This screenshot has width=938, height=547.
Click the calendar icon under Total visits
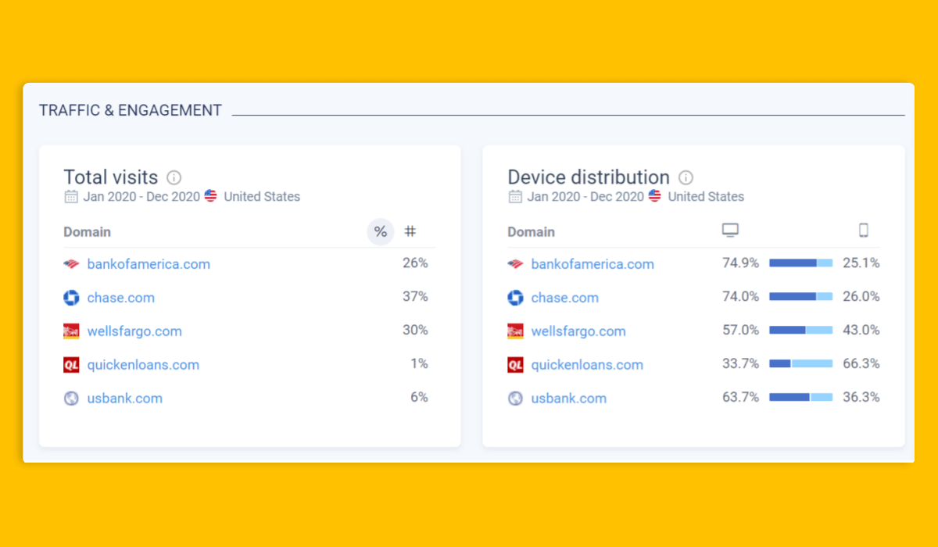[71, 196]
